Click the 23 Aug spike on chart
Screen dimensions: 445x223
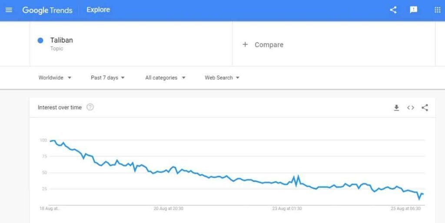pyautogui.click(x=298, y=176)
